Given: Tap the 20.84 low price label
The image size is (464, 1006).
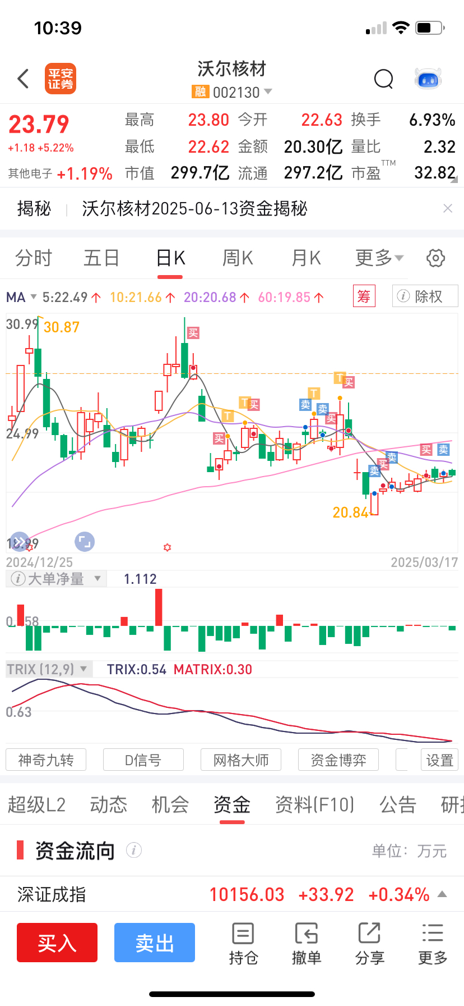Looking at the screenshot, I should coord(350,513).
